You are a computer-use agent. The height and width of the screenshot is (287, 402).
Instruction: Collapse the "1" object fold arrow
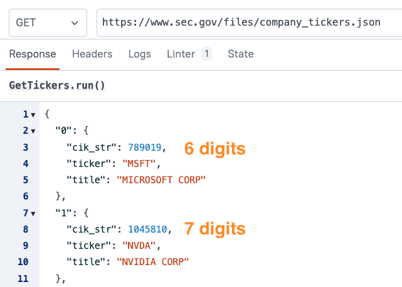click(x=33, y=213)
